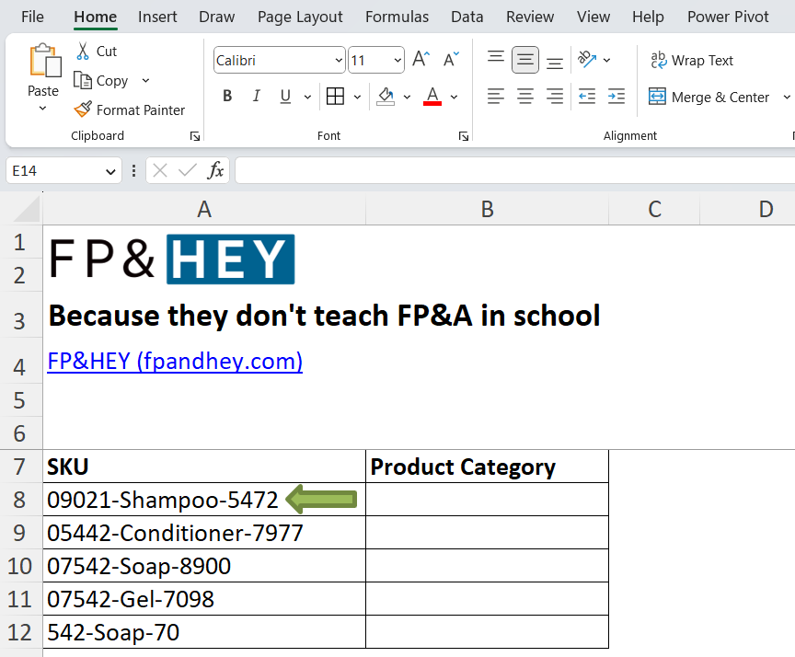Click the formula bar options dots

(133, 170)
